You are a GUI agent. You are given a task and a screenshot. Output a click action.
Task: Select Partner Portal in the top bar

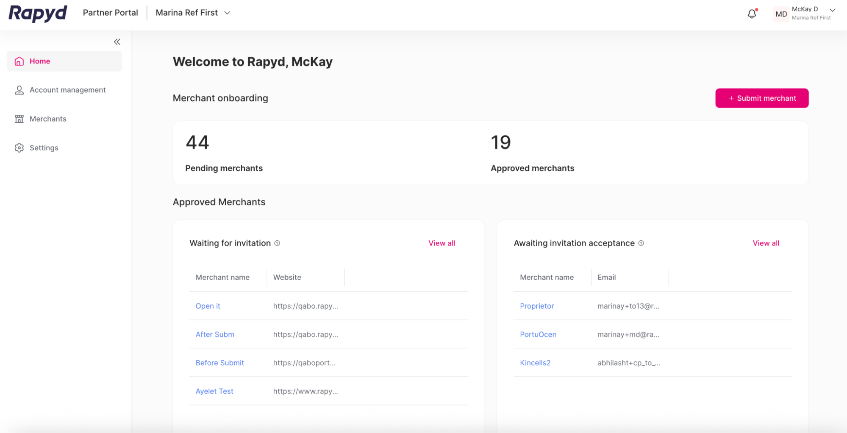(x=110, y=13)
